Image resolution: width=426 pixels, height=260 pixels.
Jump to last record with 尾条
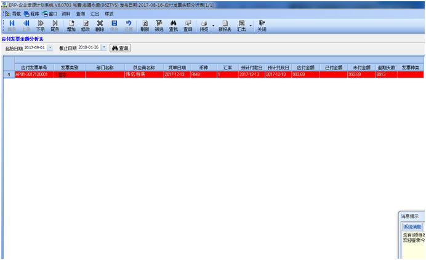pos(55,25)
